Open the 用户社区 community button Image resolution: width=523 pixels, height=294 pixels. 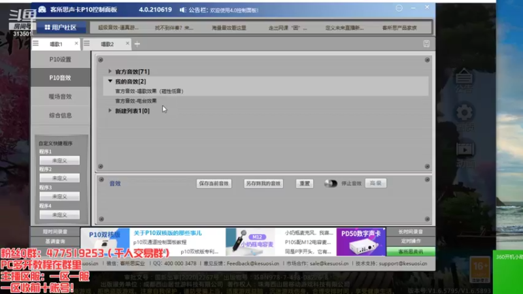61,27
